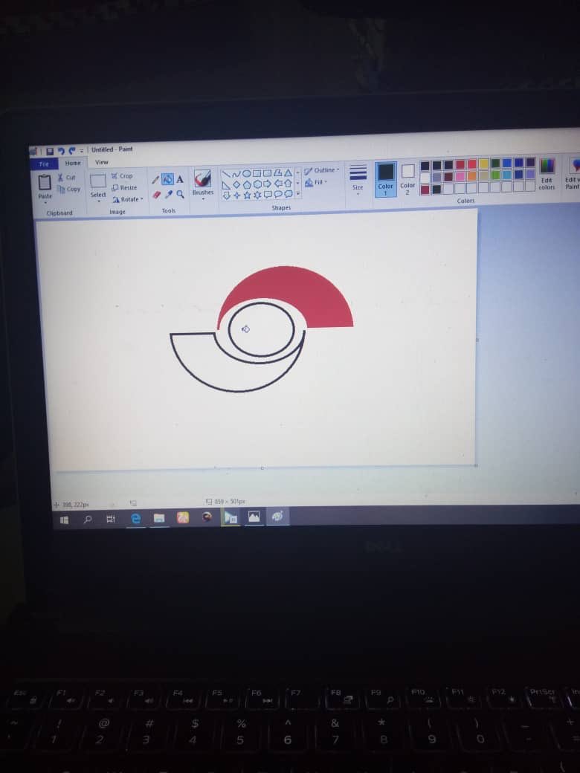
Task: Choose the Four-point star shape
Action: click(x=236, y=195)
